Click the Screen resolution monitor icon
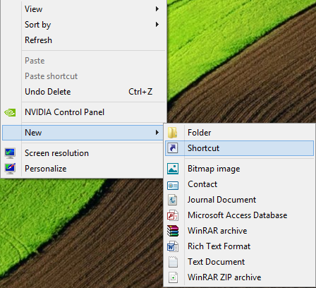The height and width of the screenshot is (288, 316). (10, 153)
